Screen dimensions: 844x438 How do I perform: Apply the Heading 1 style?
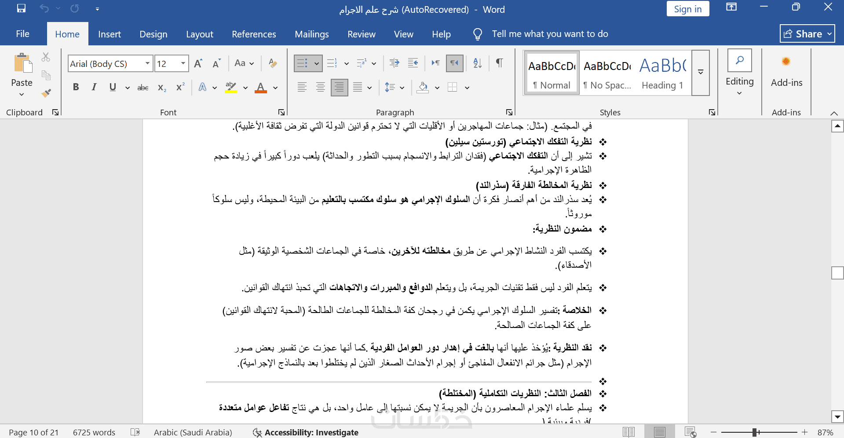click(662, 72)
